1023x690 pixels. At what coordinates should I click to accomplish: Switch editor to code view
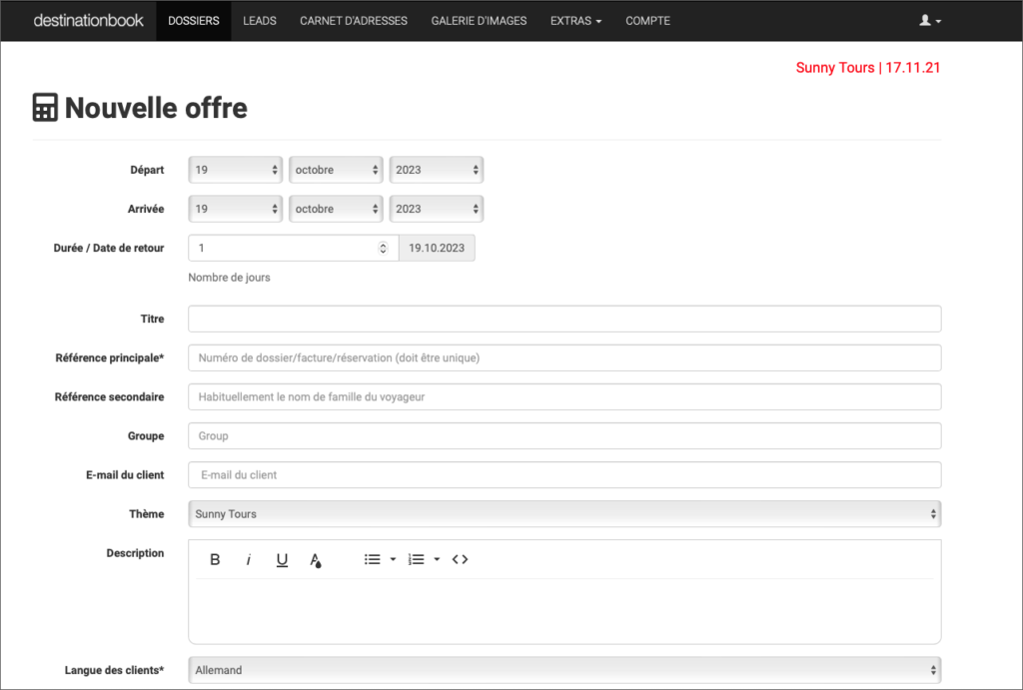(x=460, y=560)
